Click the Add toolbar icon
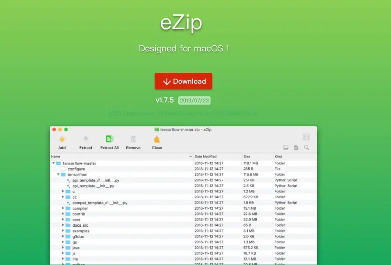 tap(62, 139)
